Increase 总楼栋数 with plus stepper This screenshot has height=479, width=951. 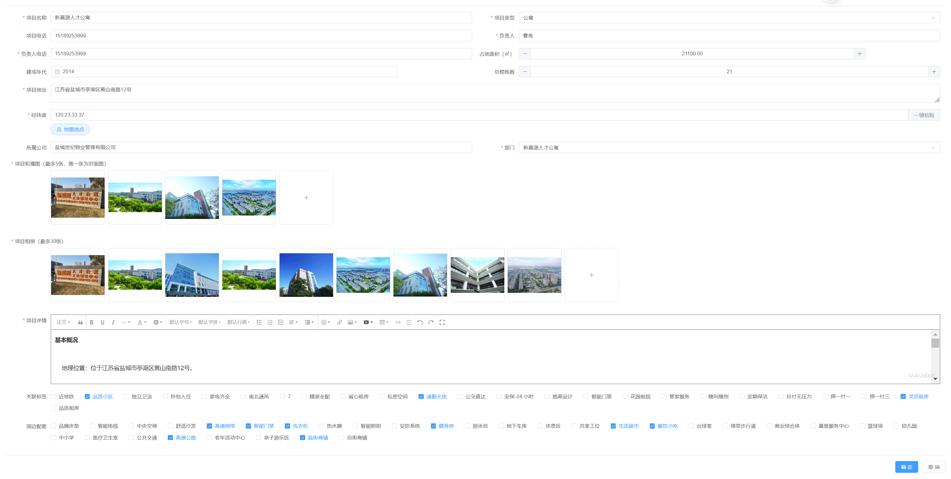(x=934, y=71)
